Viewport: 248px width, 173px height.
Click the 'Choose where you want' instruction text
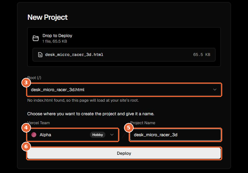tap(91, 114)
